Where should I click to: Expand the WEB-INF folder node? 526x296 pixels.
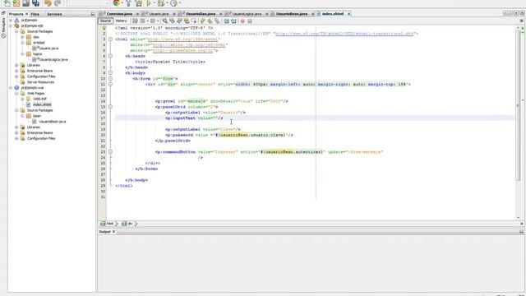coord(22,99)
